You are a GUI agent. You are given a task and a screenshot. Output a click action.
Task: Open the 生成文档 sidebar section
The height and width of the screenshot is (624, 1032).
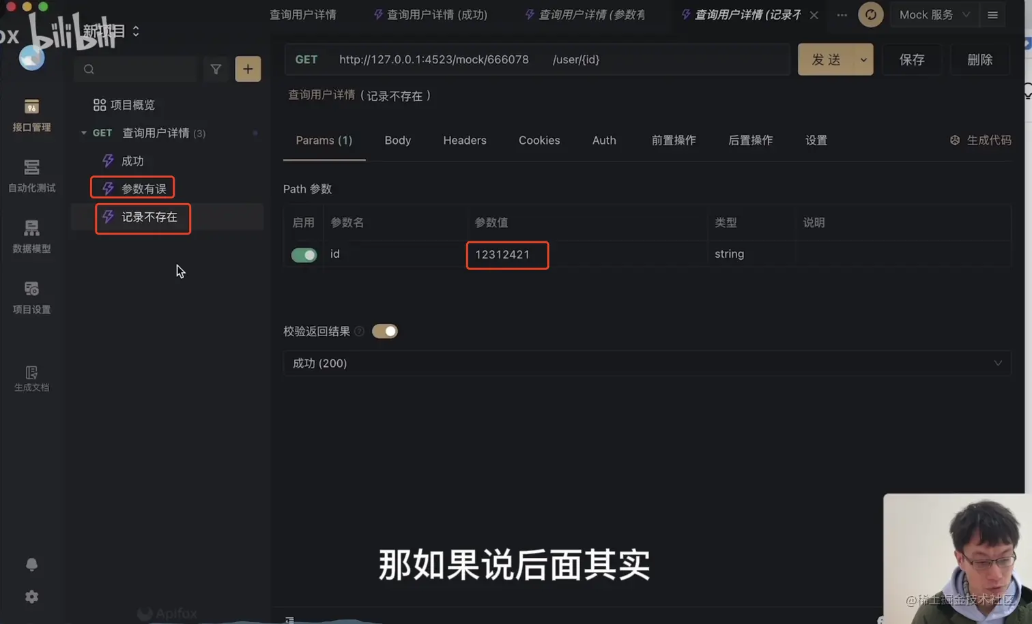(31, 378)
